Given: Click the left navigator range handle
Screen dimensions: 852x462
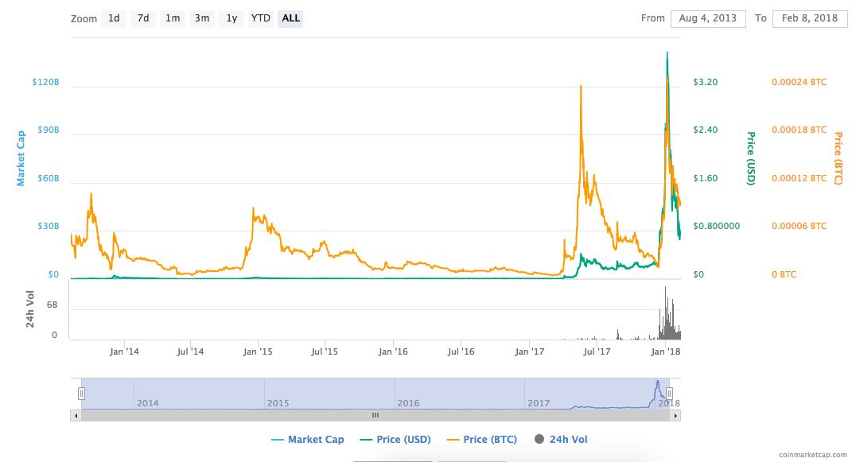Looking at the screenshot, I should click(81, 394).
